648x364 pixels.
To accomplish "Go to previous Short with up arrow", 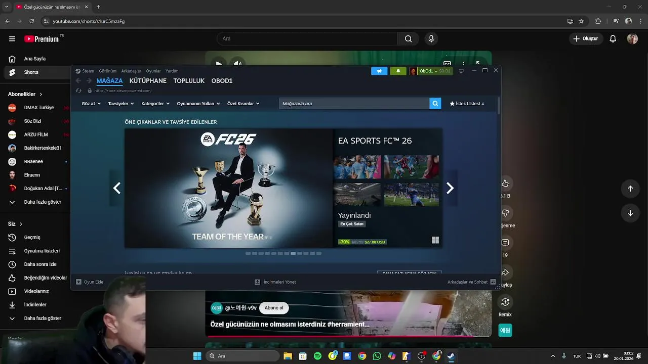I will click(x=630, y=189).
